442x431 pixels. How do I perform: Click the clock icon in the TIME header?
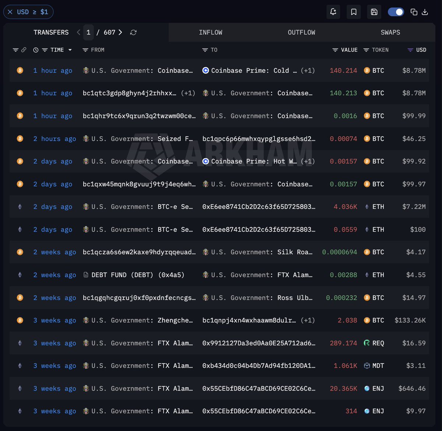click(x=36, y=50)
